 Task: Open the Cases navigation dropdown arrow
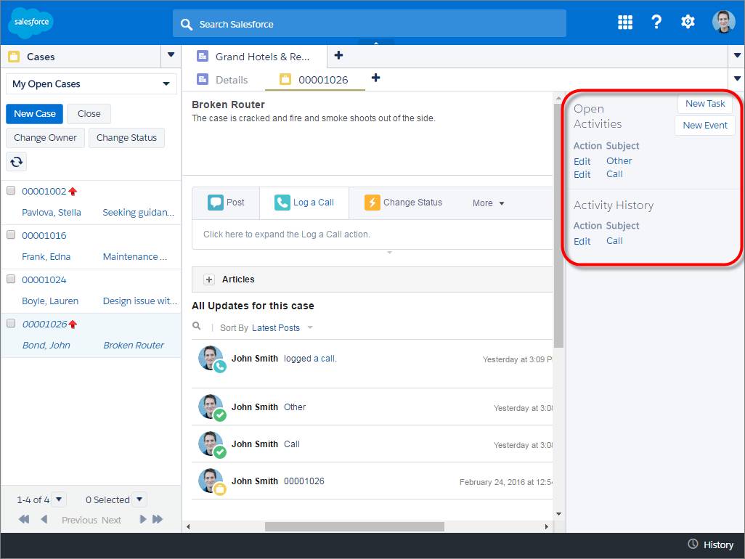tap(171, 55)
